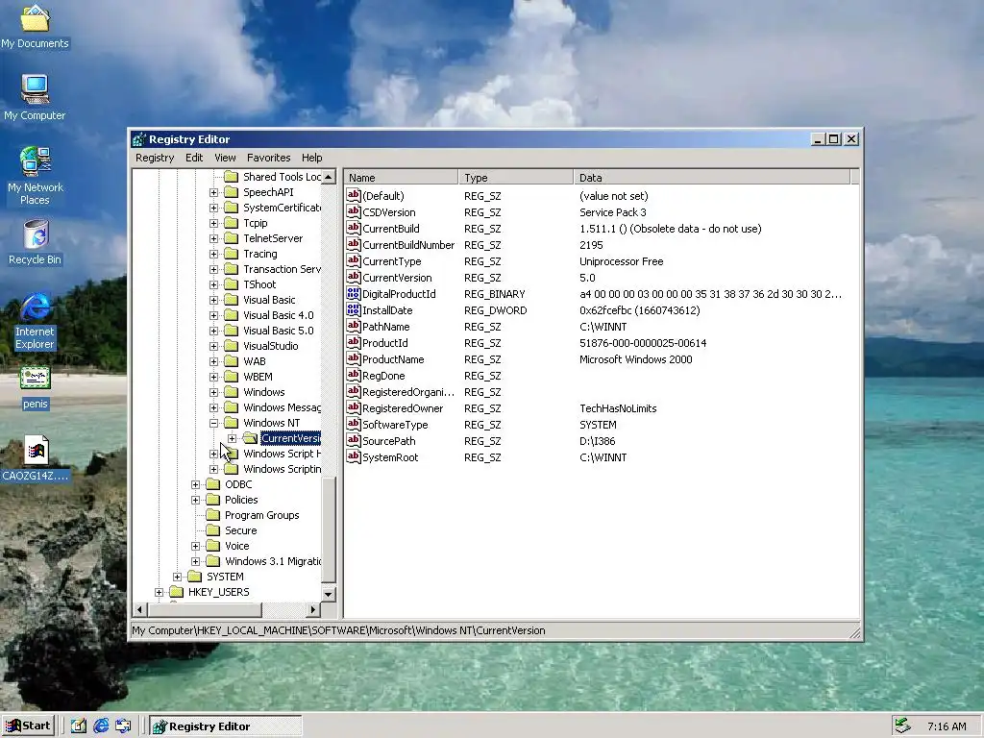This screenshot has width=984, height=738.
Task: Expand the HKEY_USERS hive
Action: coord(159,592)
